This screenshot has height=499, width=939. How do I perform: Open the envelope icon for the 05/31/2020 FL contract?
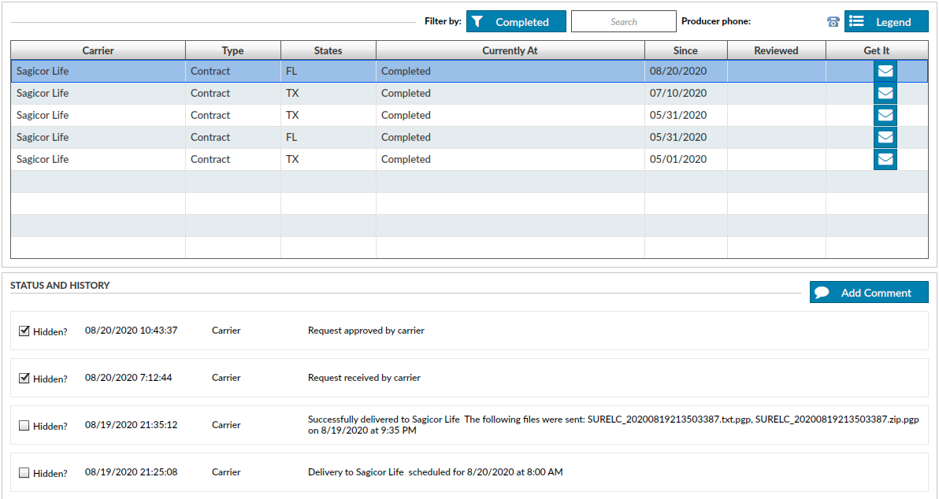(x=885, y=138)
